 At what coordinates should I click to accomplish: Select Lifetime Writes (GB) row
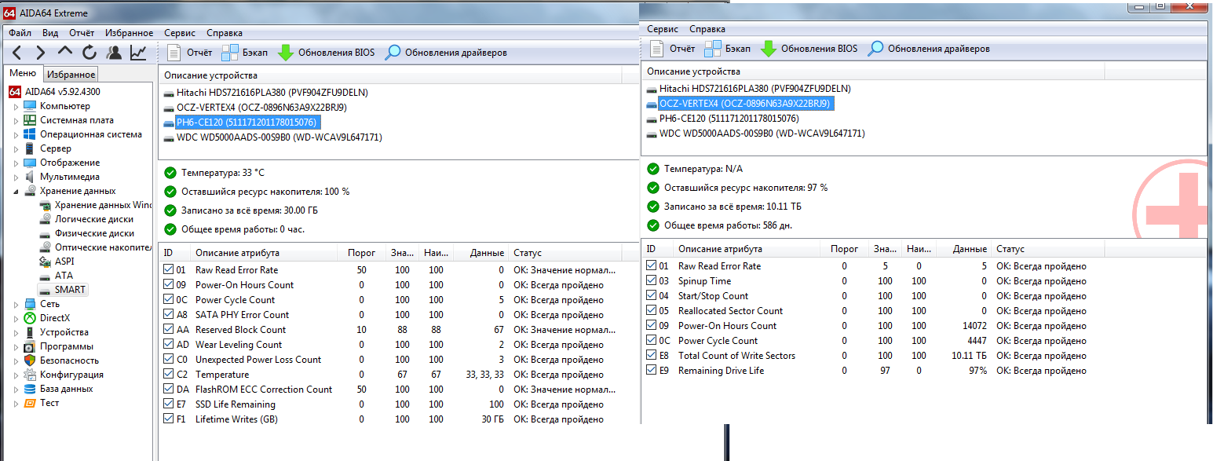click(x=385, y=419)
